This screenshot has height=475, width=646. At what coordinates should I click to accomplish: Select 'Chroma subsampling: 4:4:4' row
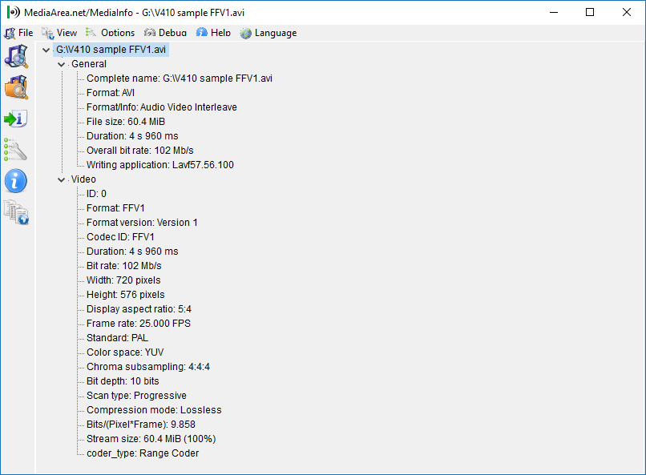[x=148, y=366]
